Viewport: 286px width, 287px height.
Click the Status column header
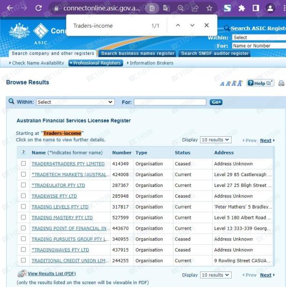(x=182, y=153)
